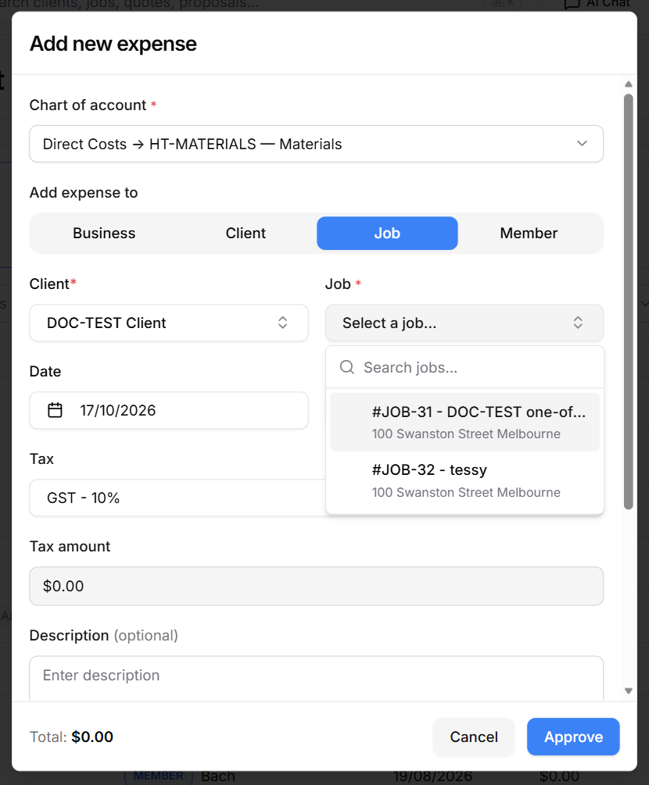Approve the new expense

coord(573,737)
